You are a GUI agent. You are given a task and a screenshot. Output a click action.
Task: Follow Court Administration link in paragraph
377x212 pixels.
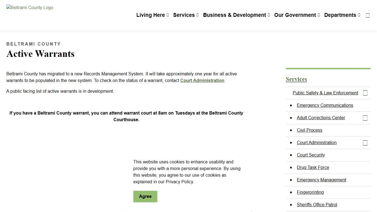(202, 81)
